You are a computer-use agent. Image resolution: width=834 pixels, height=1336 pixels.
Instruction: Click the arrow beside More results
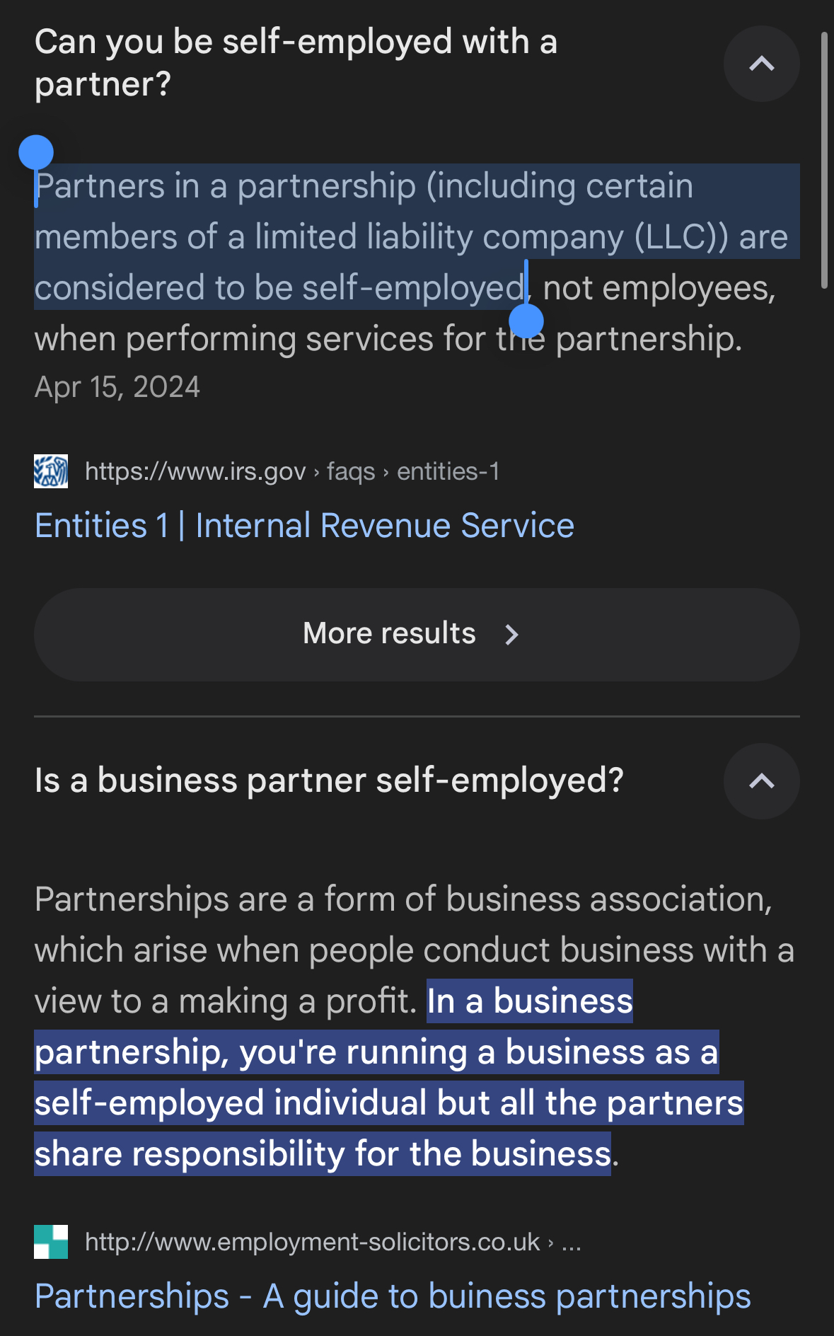coord(512,635)
